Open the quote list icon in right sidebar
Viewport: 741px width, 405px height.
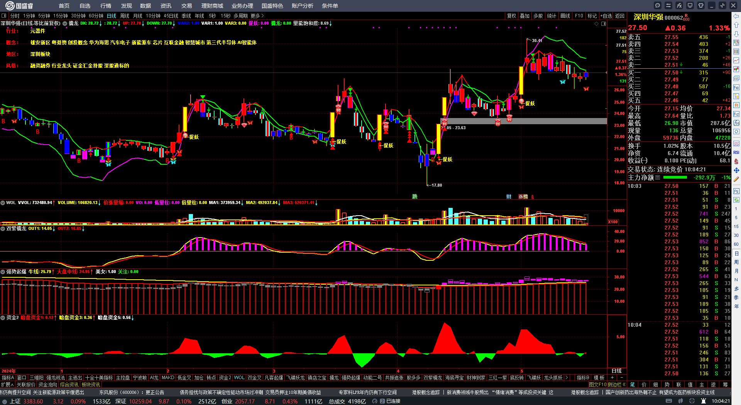[x=736, y=43]
